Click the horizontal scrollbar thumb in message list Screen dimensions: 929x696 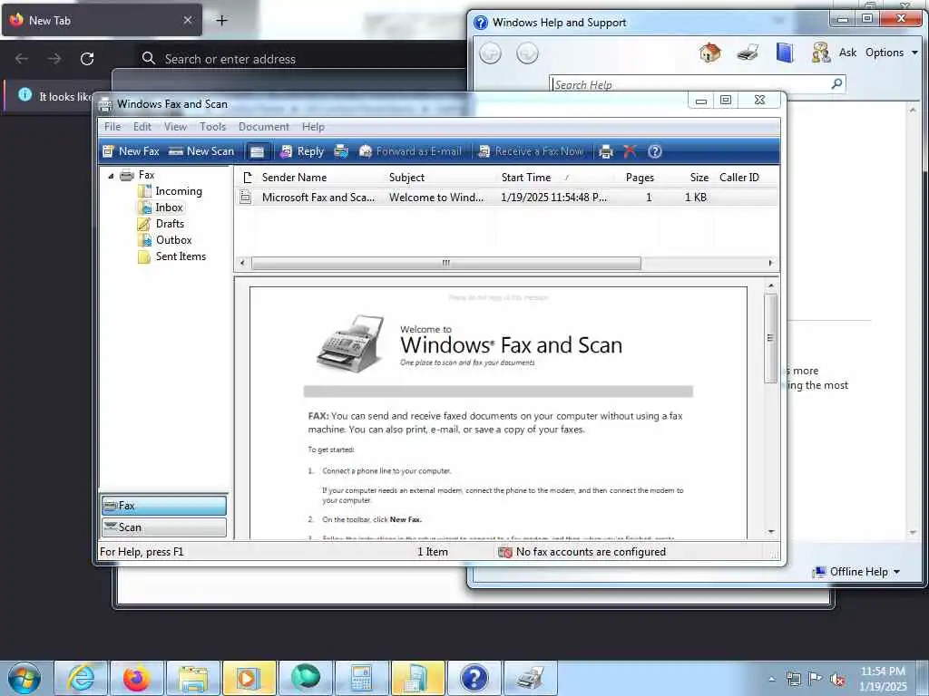(x=446, y=263)
